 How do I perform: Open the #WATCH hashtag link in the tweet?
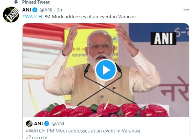tap(32, 17)
